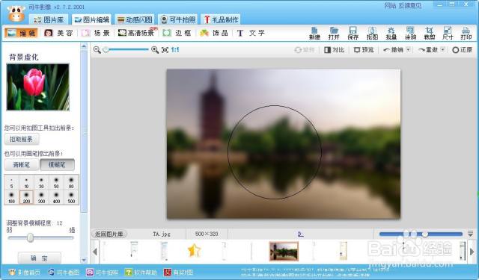Screen dimensions: 479x280
Task: Choose brush size 100
Action: click(x=12, y=197)
